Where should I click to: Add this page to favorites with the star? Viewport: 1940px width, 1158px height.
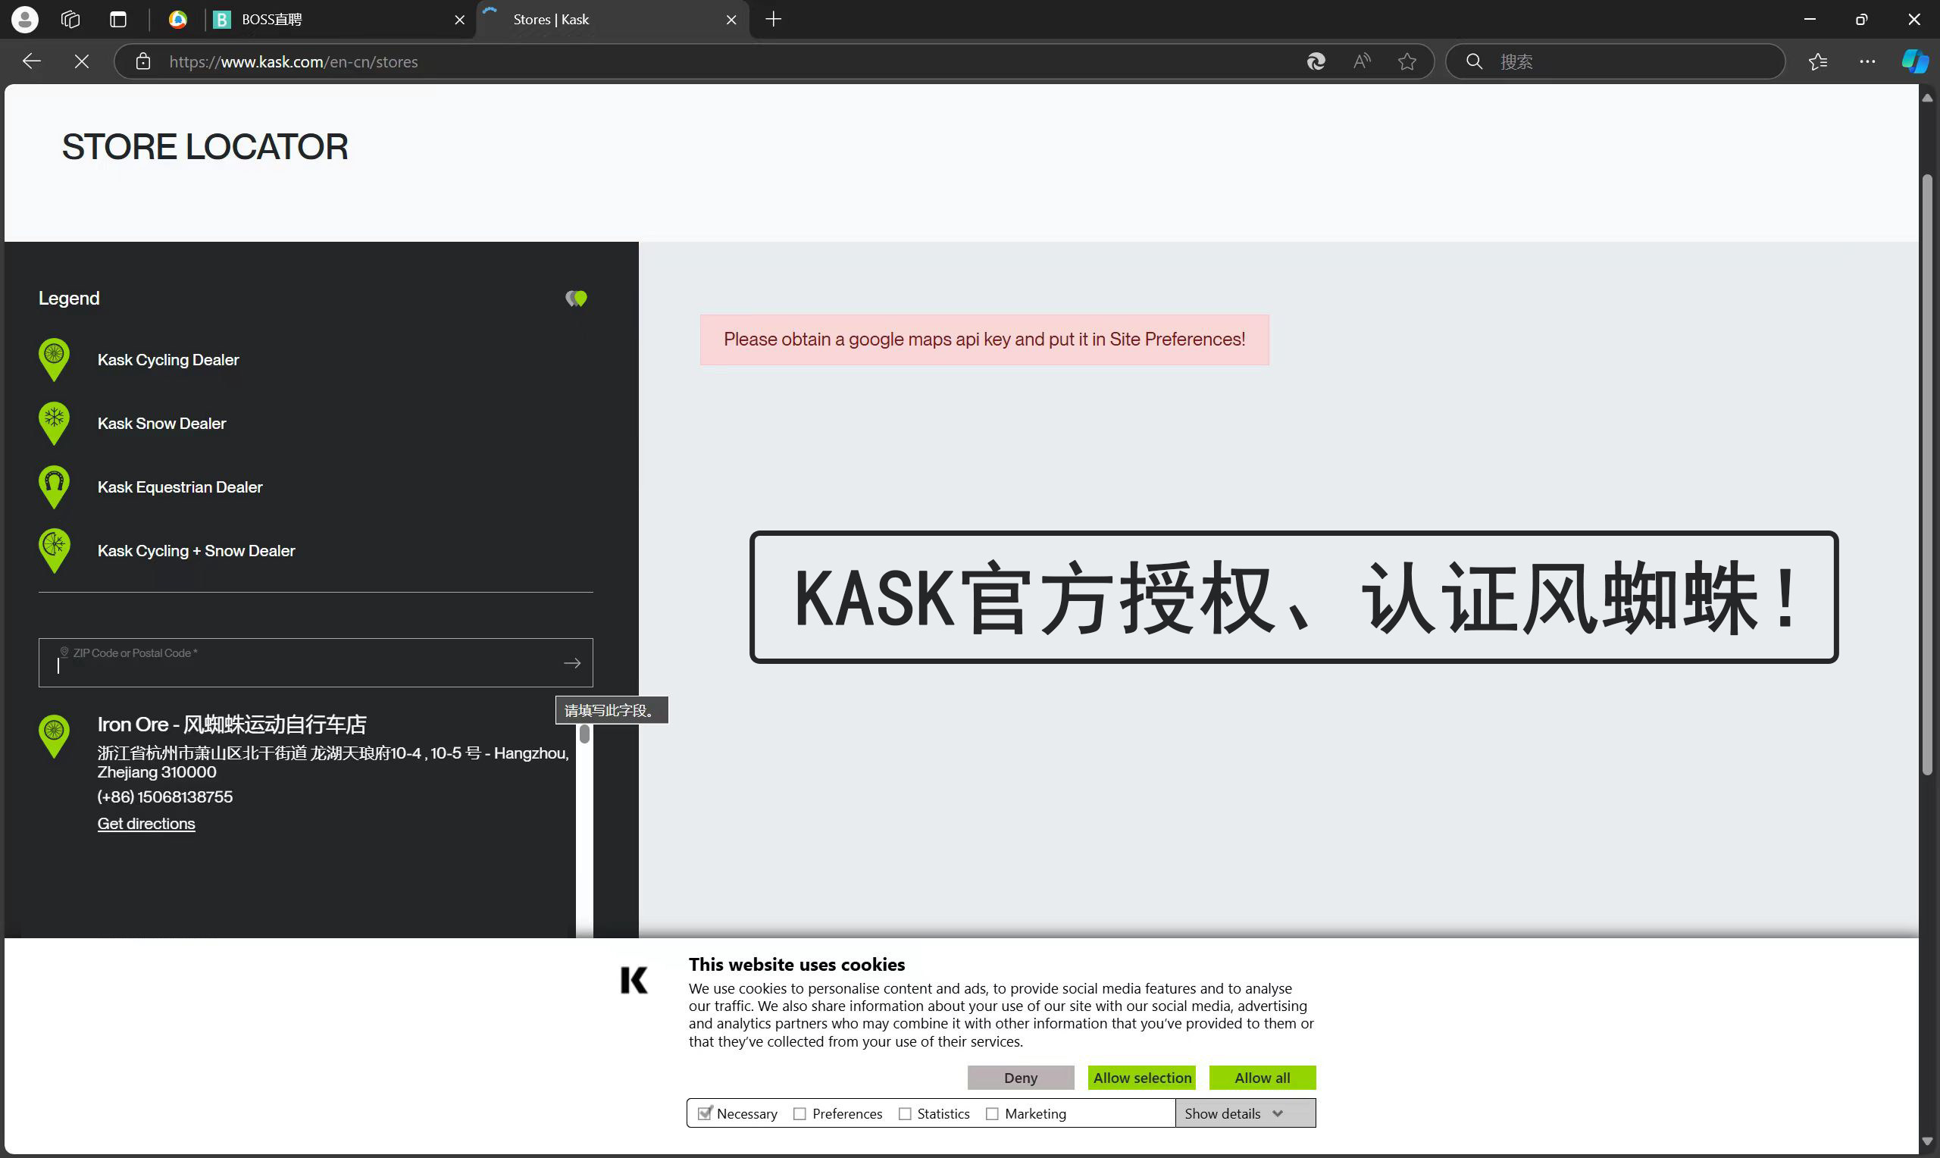tap(1407, 61)
